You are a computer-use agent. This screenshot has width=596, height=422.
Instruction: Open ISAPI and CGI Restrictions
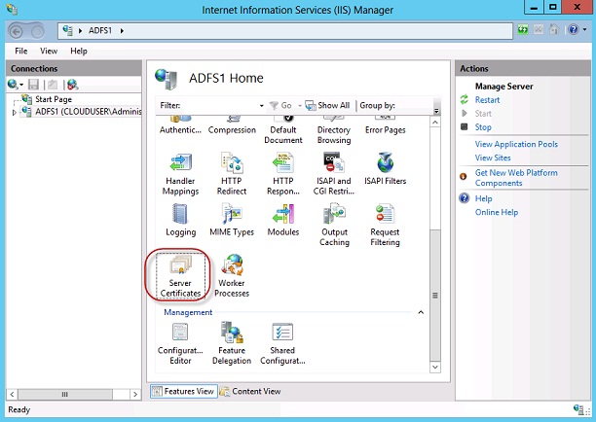(x=334, y=174)
